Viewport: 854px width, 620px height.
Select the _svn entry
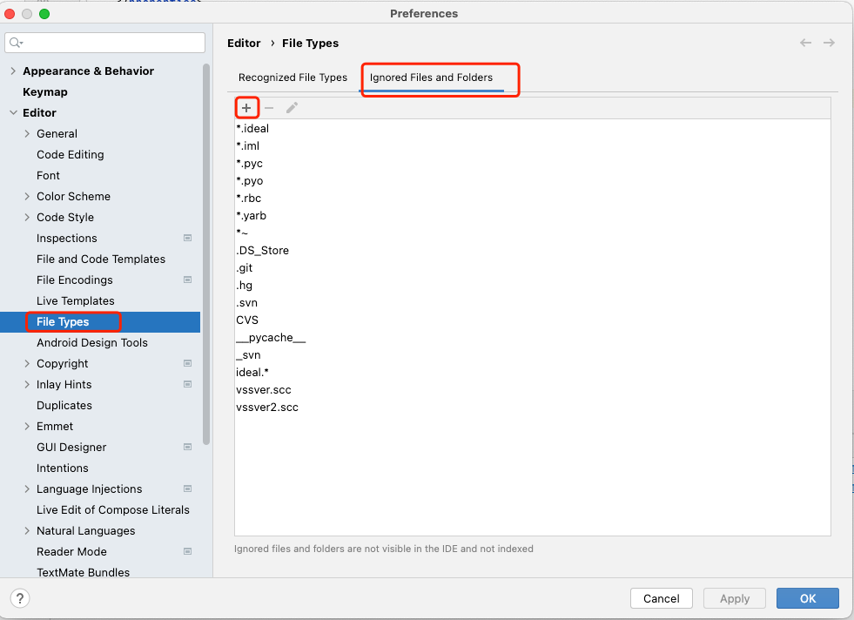tap(248, 355)
